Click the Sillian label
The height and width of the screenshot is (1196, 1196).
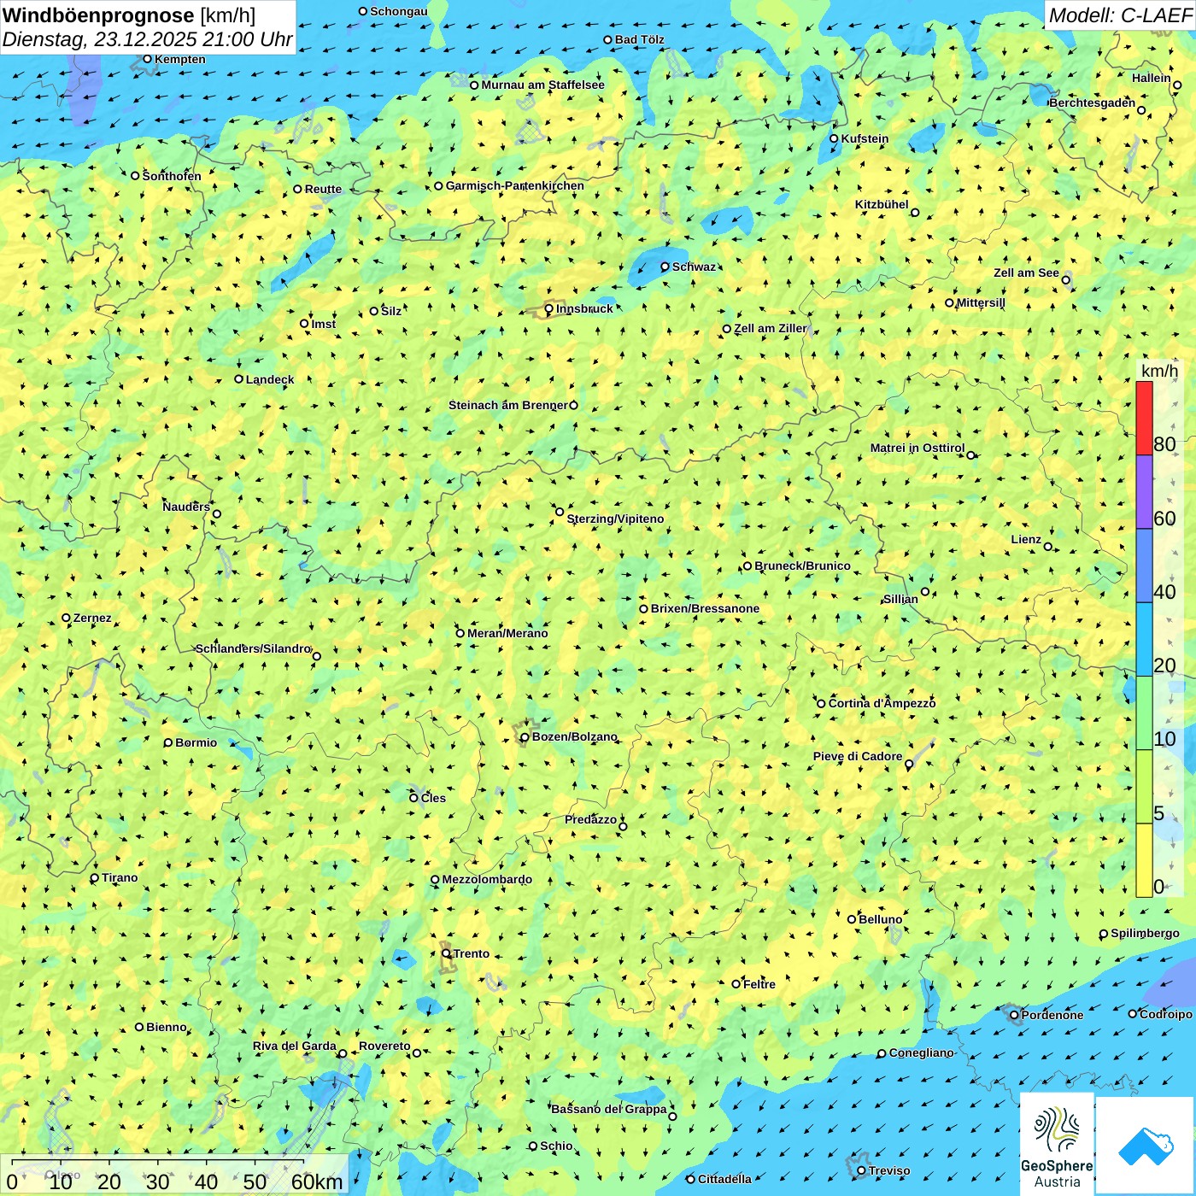[x=900, y=599]
